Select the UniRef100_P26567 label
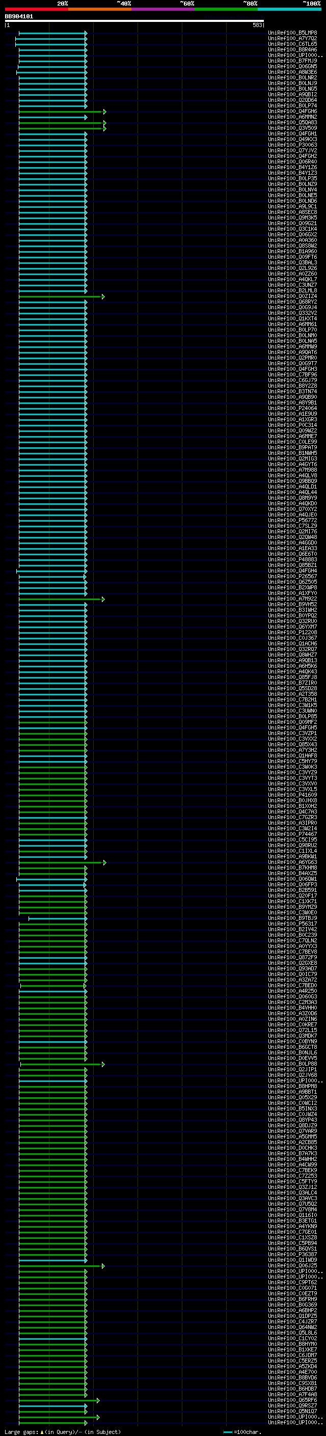The image size is (326, 1436). [x=292, y=577]
